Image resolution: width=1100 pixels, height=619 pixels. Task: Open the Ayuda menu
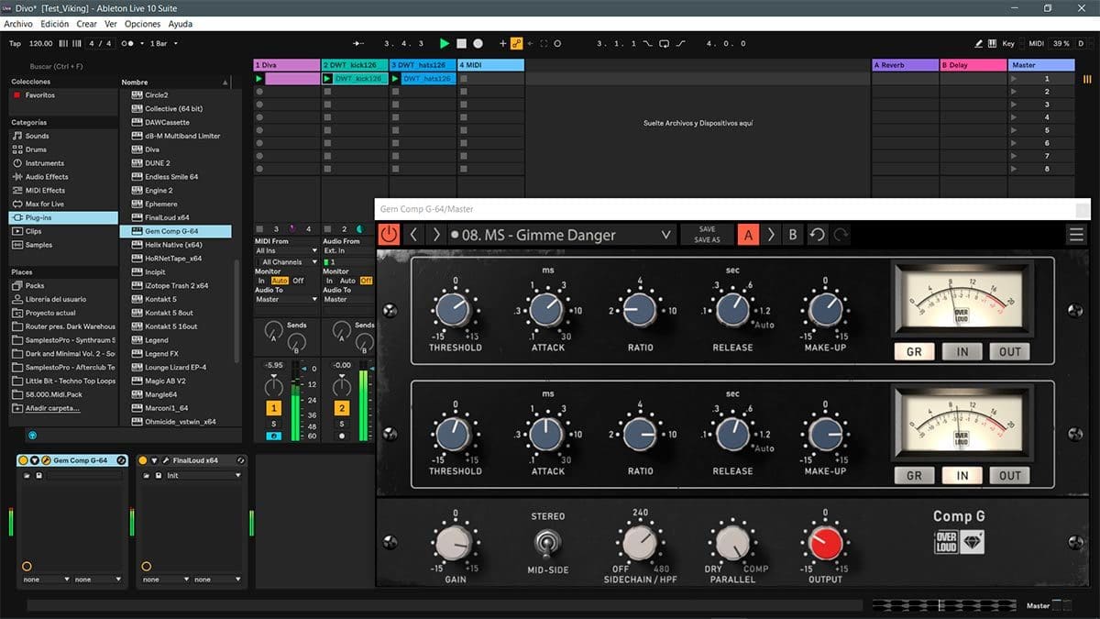point(181,24)
